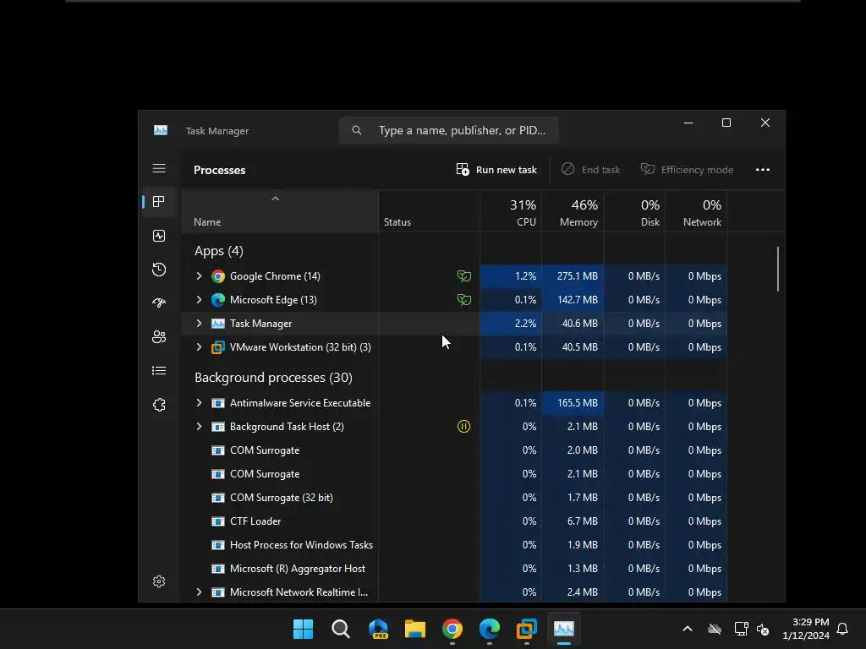Click End task button
Image resolution: width=866 pixels, height=649 pixels.
590,170
